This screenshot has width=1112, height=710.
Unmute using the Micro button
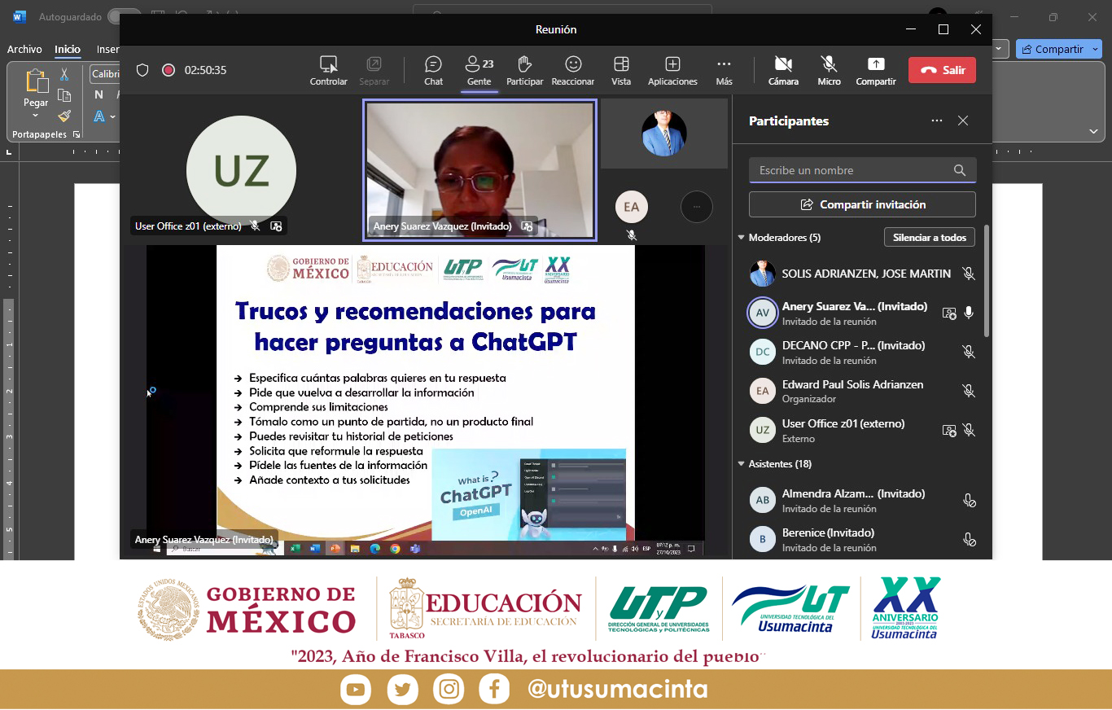tap(829, 70)
